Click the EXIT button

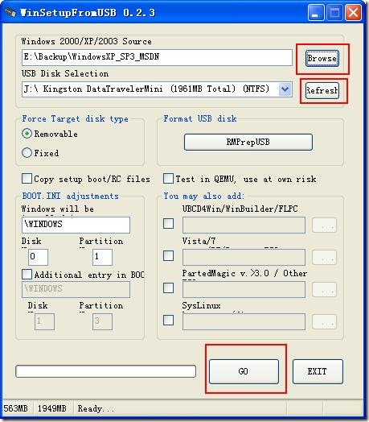coord(318,371)
